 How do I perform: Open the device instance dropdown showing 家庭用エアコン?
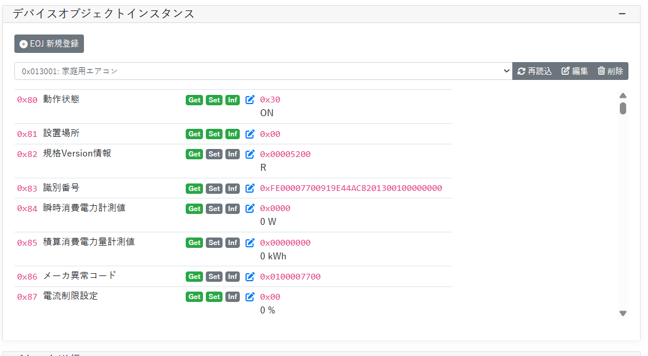(x=262, y=70)
